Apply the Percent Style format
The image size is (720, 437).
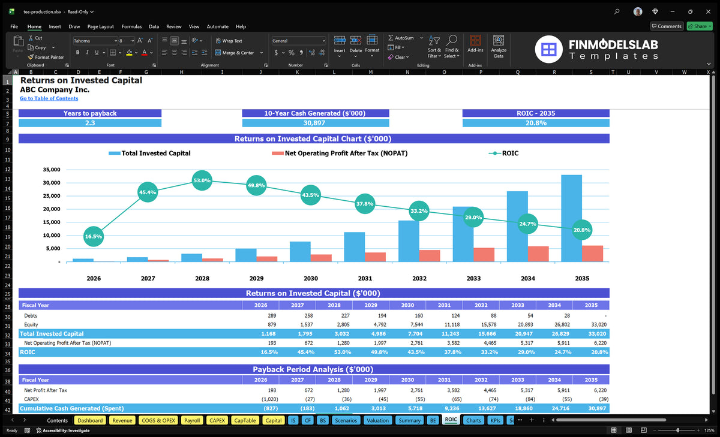pyautogui.click(x=292, y=53)
